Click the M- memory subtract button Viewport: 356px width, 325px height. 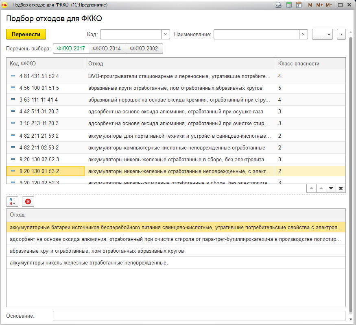tap(329, 5)
